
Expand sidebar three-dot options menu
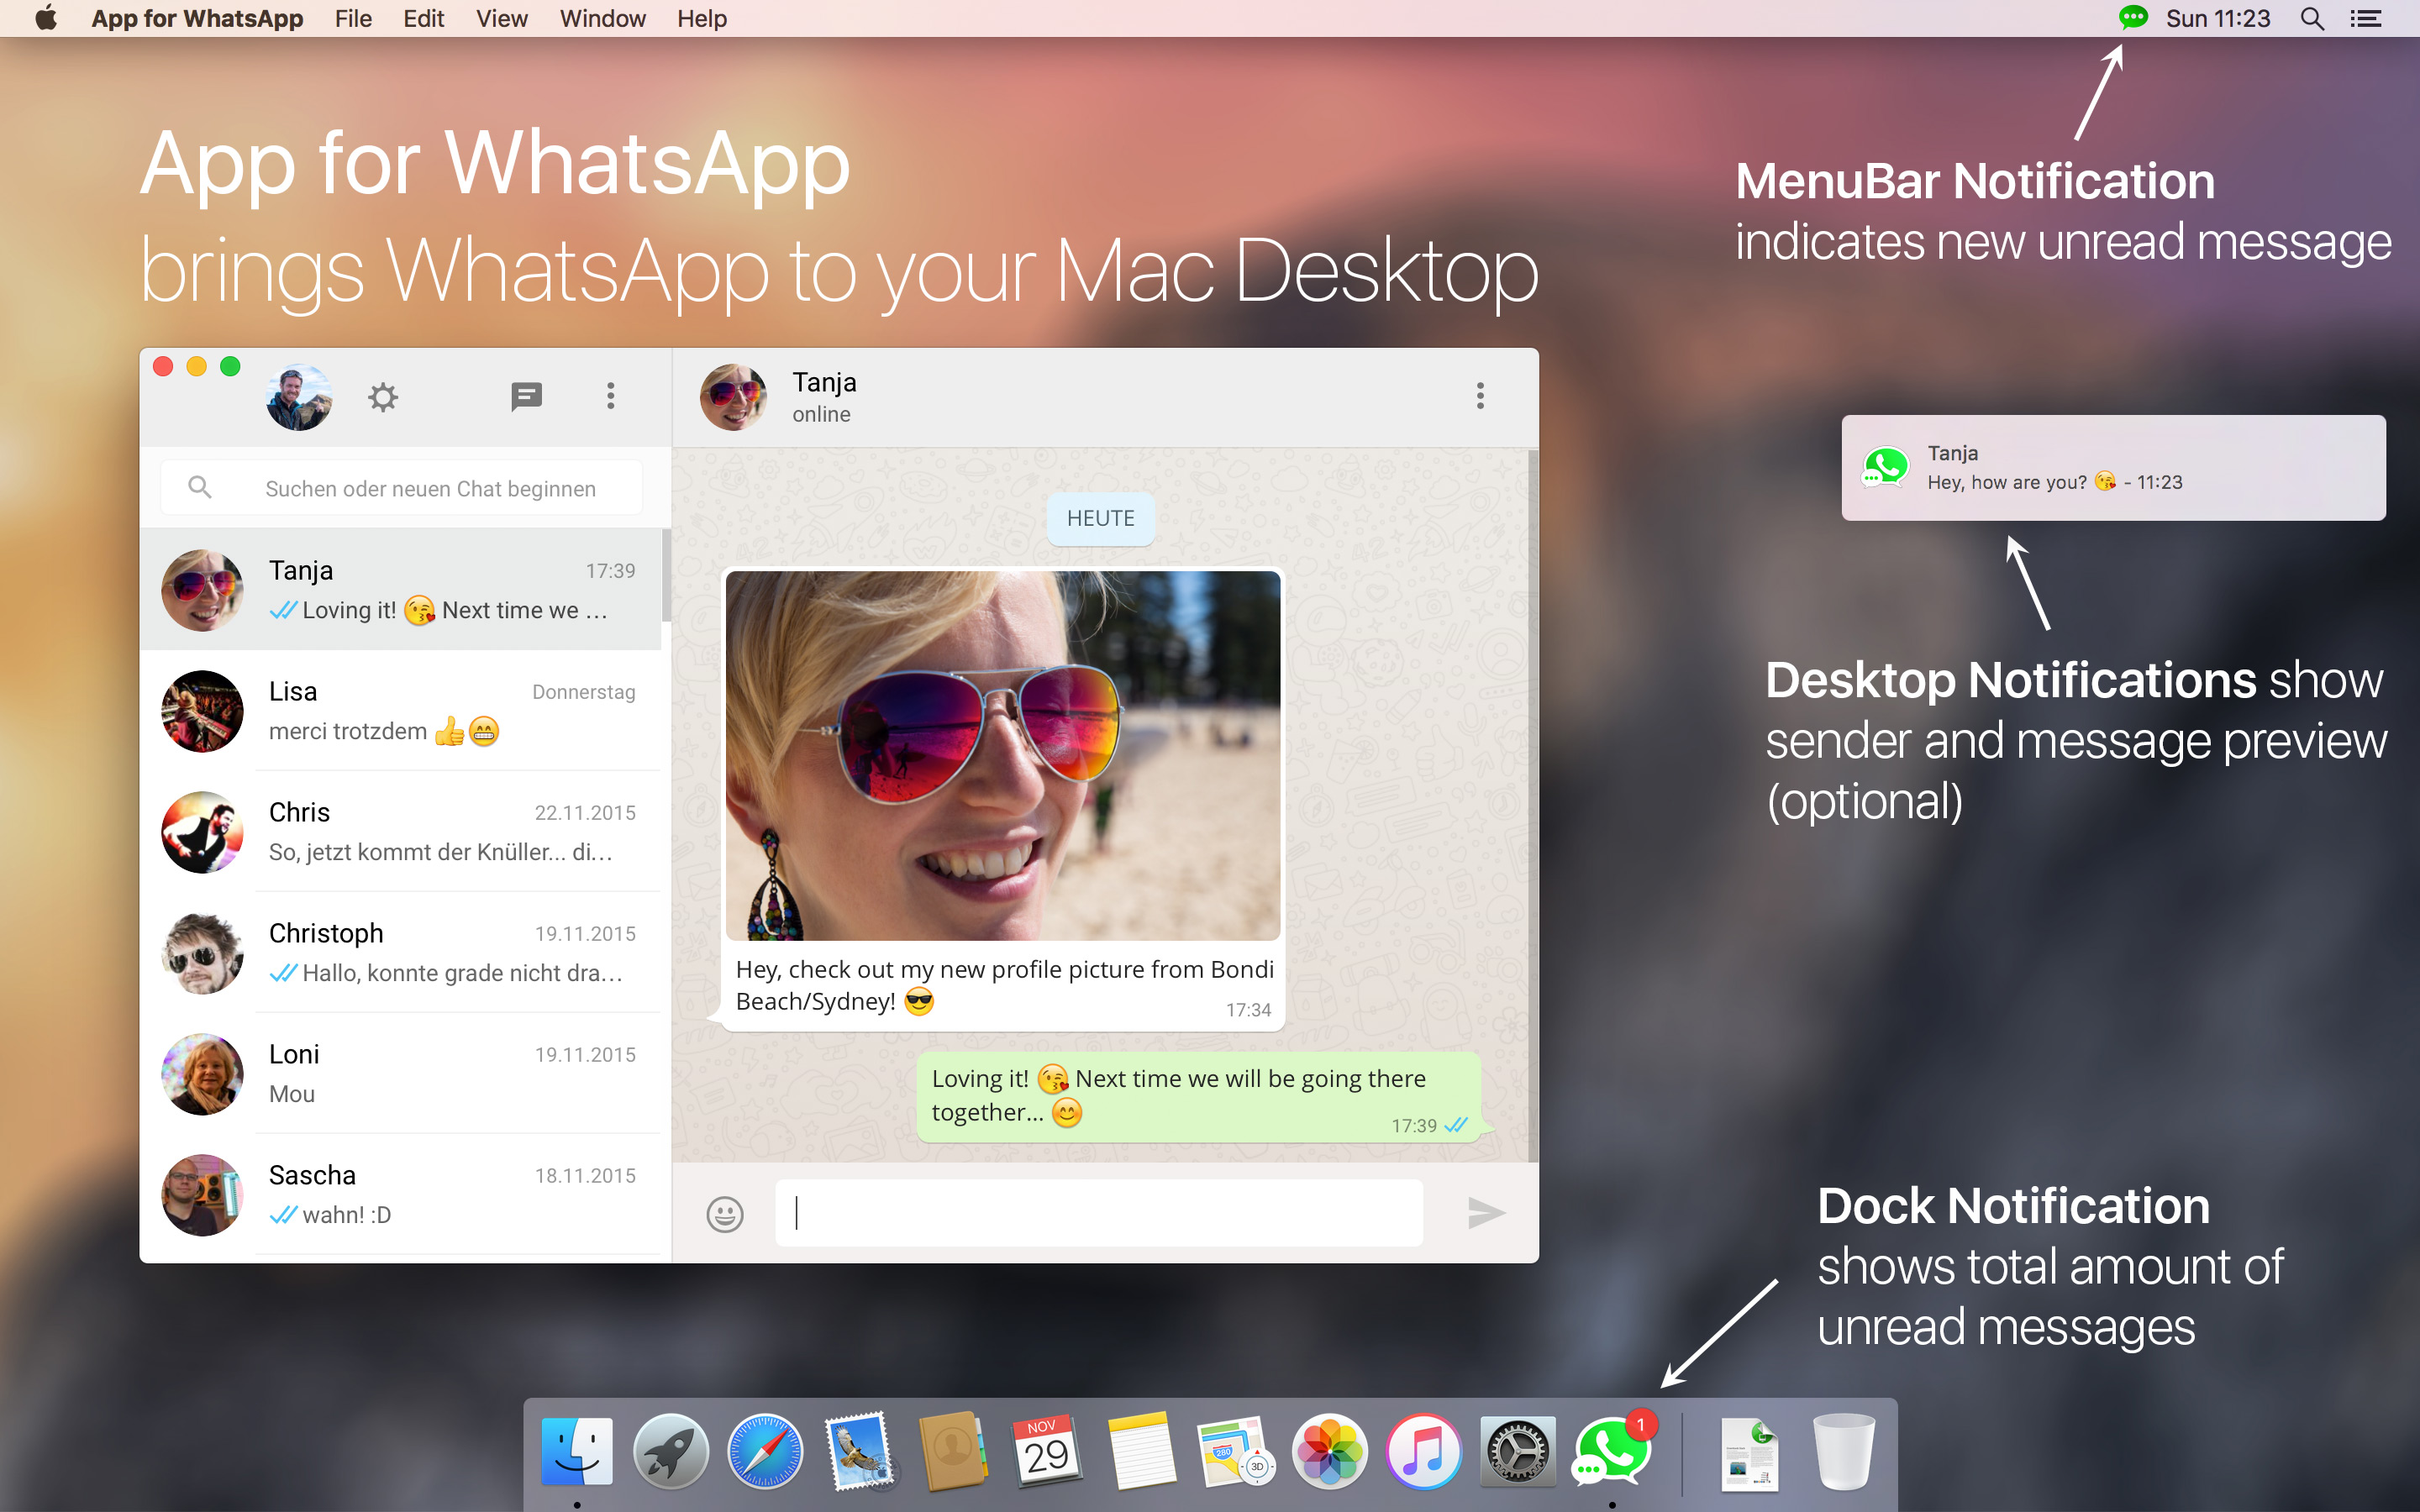pos(610,396)
